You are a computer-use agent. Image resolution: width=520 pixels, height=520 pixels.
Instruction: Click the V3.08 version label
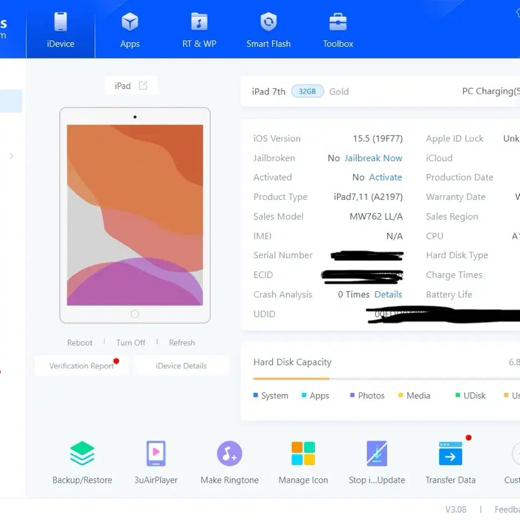click(456, 509)
